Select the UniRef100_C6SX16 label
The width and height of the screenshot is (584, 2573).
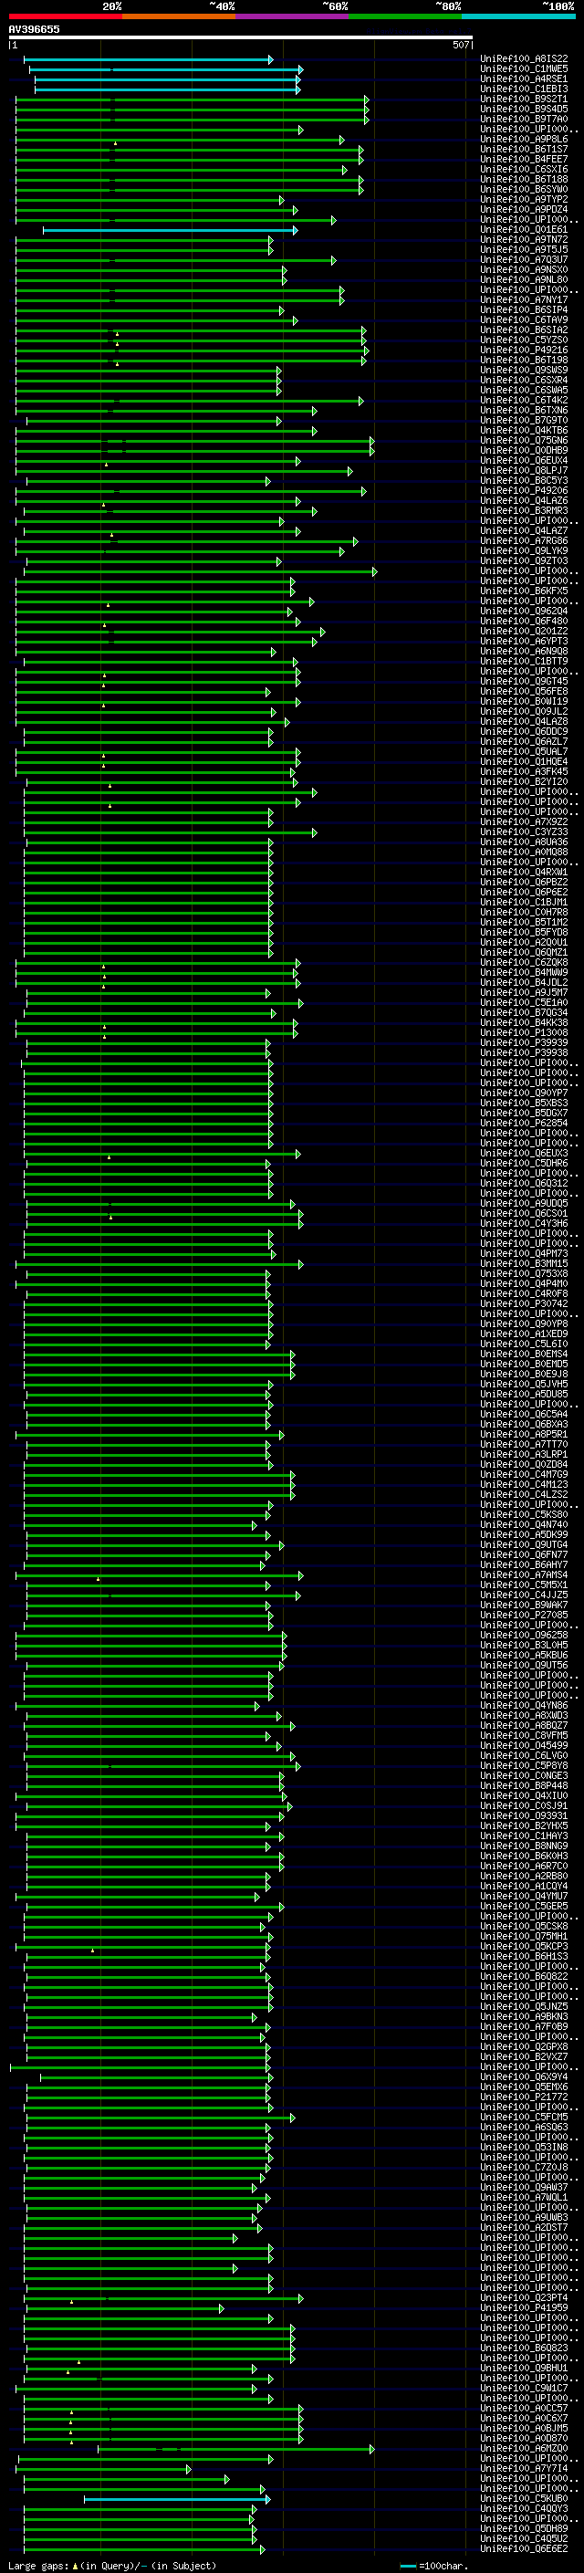pyautogui.click(x=524, y=170)
